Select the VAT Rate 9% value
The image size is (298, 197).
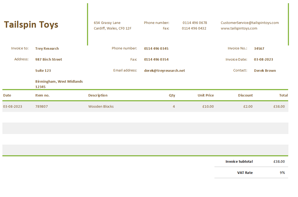(x=283, y=173)
